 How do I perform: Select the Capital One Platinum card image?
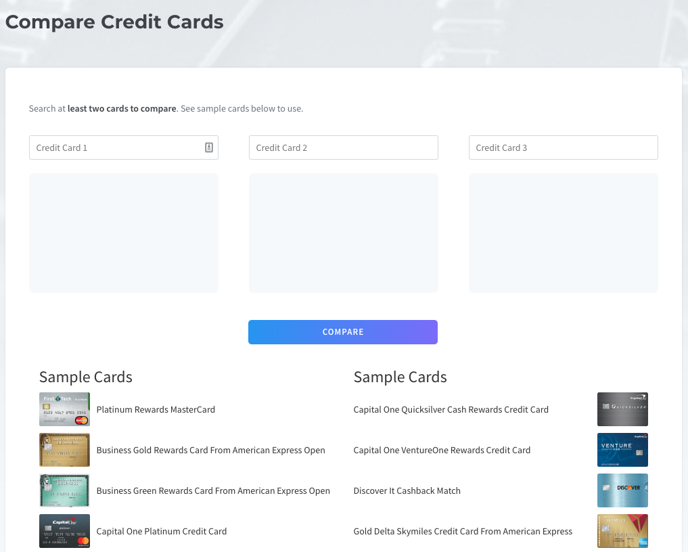(x=64, y=531)
